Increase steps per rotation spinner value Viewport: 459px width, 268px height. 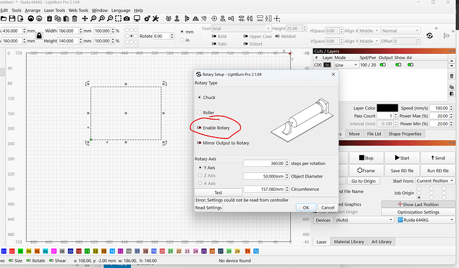tap(287, 162)
